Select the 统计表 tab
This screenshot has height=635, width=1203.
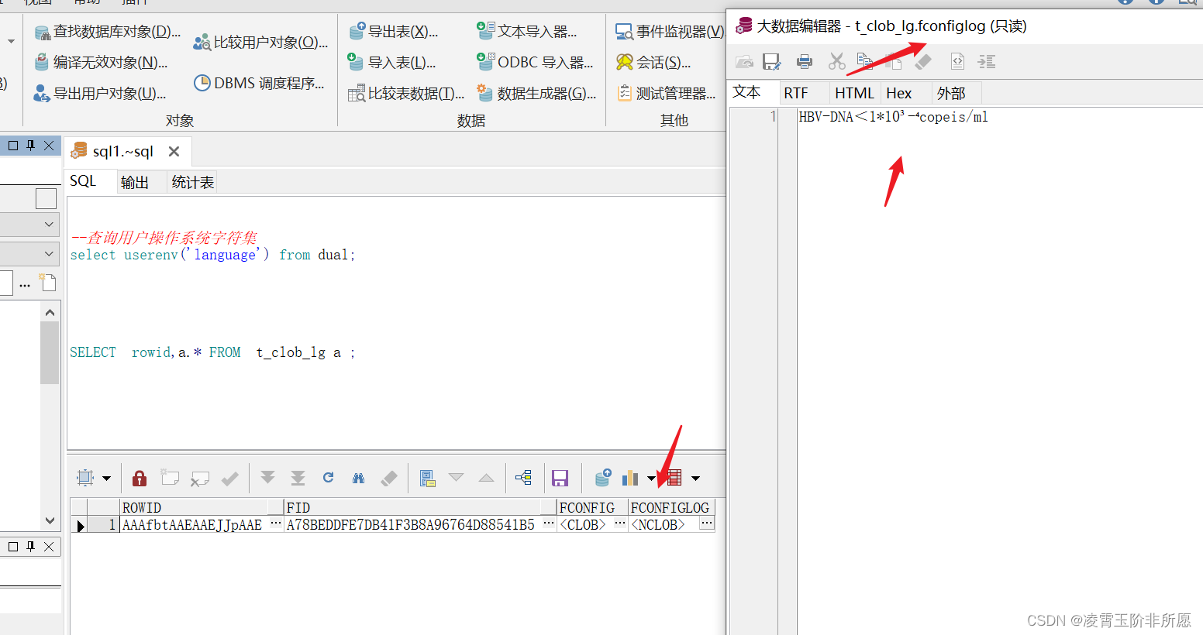[193, 182]
